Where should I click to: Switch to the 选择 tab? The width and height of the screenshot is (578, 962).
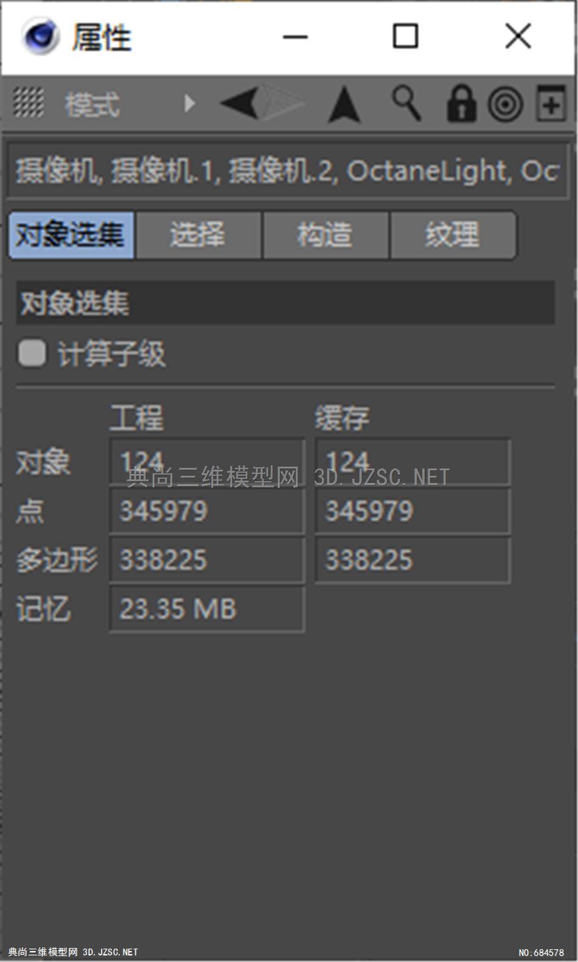pos(198,235)
